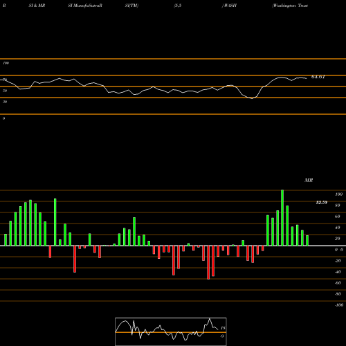This screenshot has width=346, height=346.
Task: Click the tallest green MR bar
Action: [x=282, y=218]
